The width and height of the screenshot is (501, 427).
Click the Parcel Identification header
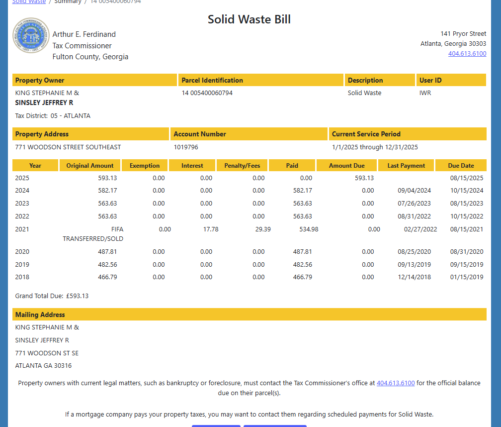click(x=212, y=80)
